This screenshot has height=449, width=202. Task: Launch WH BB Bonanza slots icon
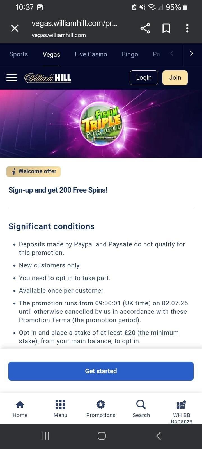[181, 407]
